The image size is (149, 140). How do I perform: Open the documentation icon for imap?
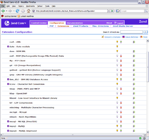pos(134,89)
